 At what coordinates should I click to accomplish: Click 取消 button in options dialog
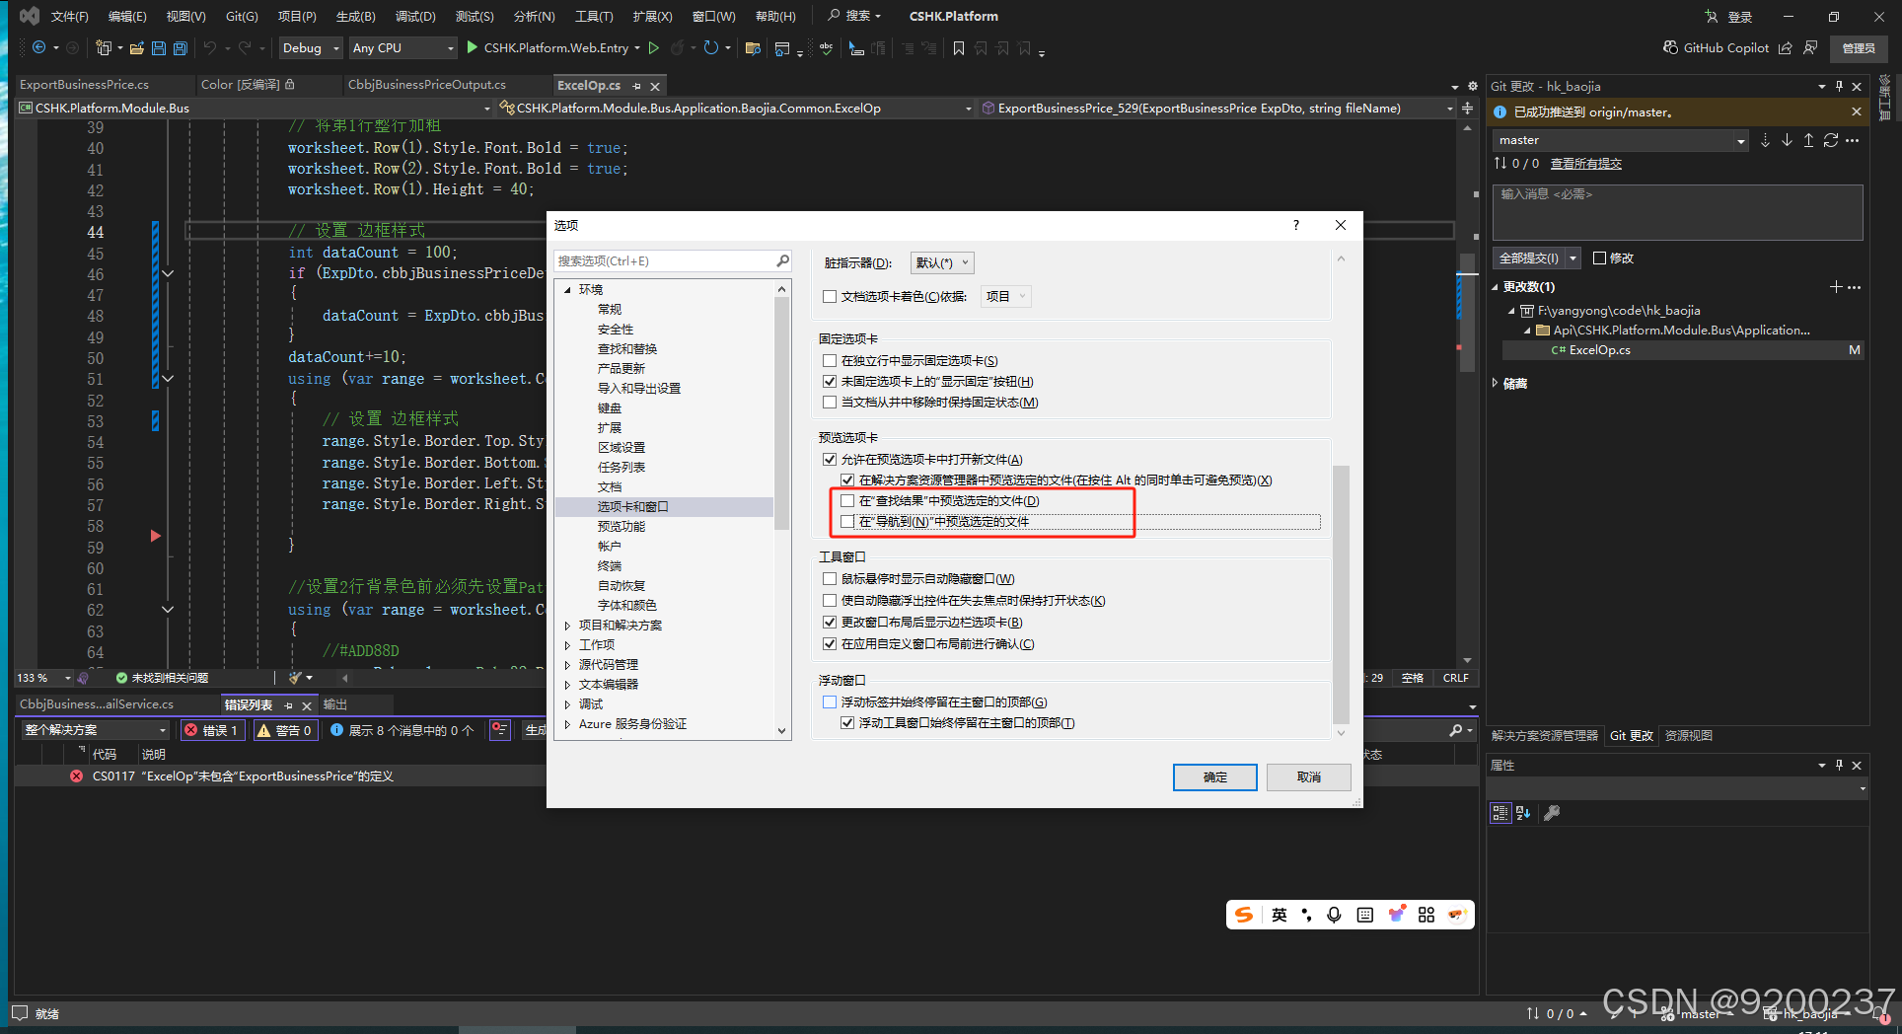pos(1309,777)
